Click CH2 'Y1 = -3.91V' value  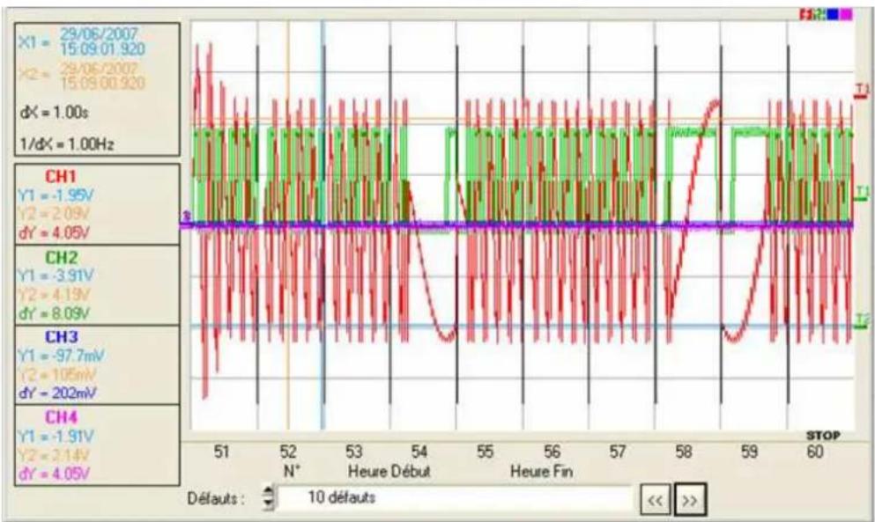(x=56, y=276)
